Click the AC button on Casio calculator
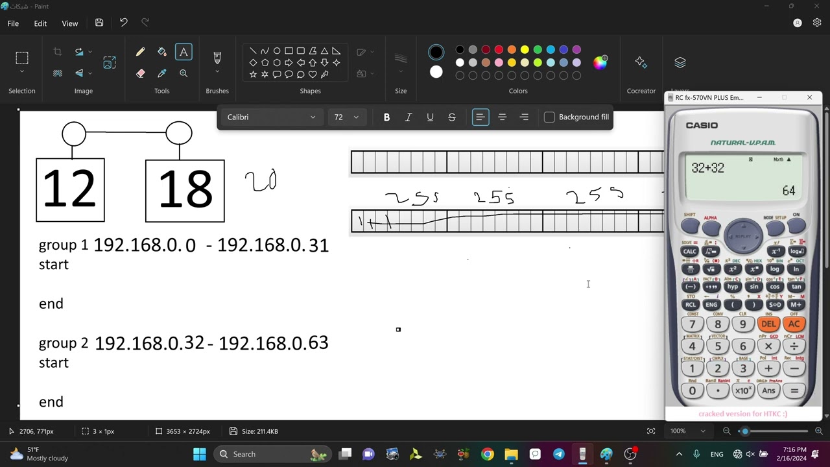 (794, 324)
